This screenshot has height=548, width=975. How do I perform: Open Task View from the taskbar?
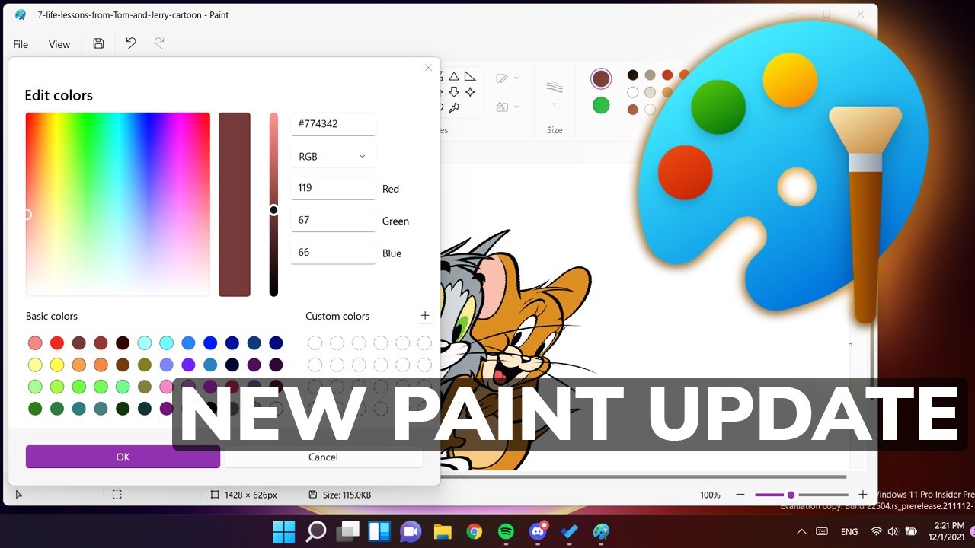click(348, 530)
